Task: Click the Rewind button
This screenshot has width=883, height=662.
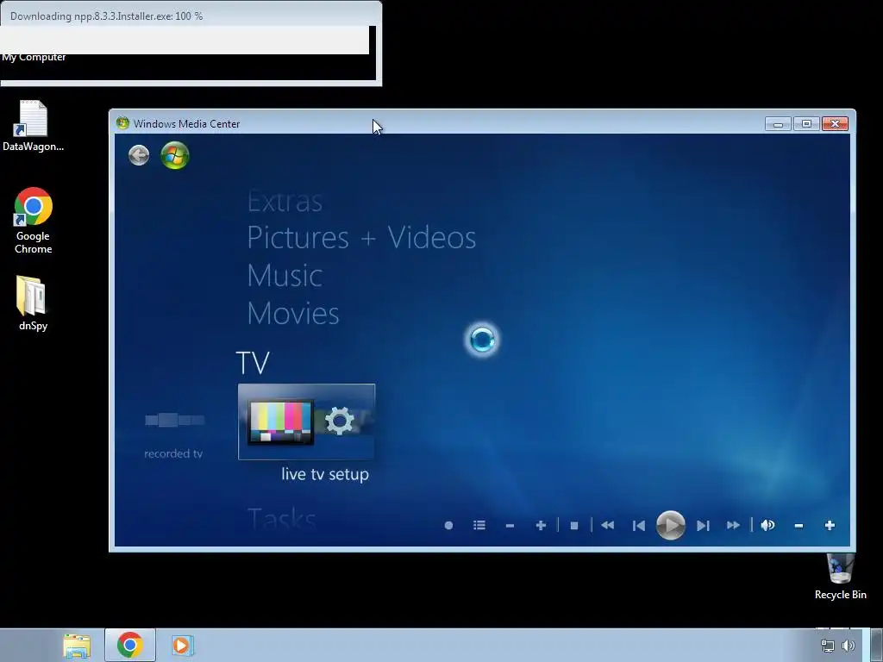Action: [x=607, y=525]
